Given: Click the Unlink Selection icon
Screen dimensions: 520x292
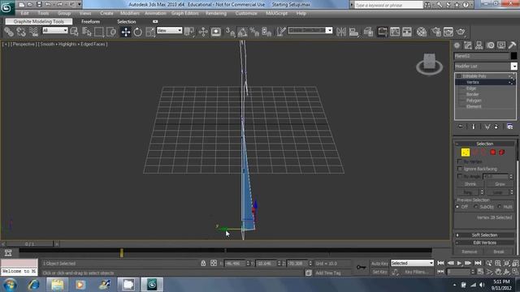Looking at the screenshot, I should click(x=21, y=32).
